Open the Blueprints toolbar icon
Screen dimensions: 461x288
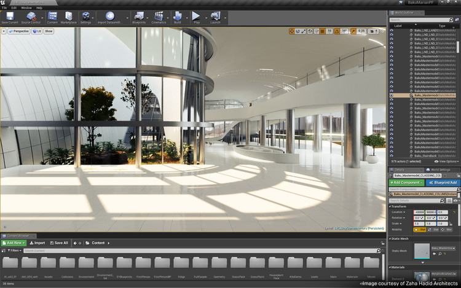click(x=139, y=15)
